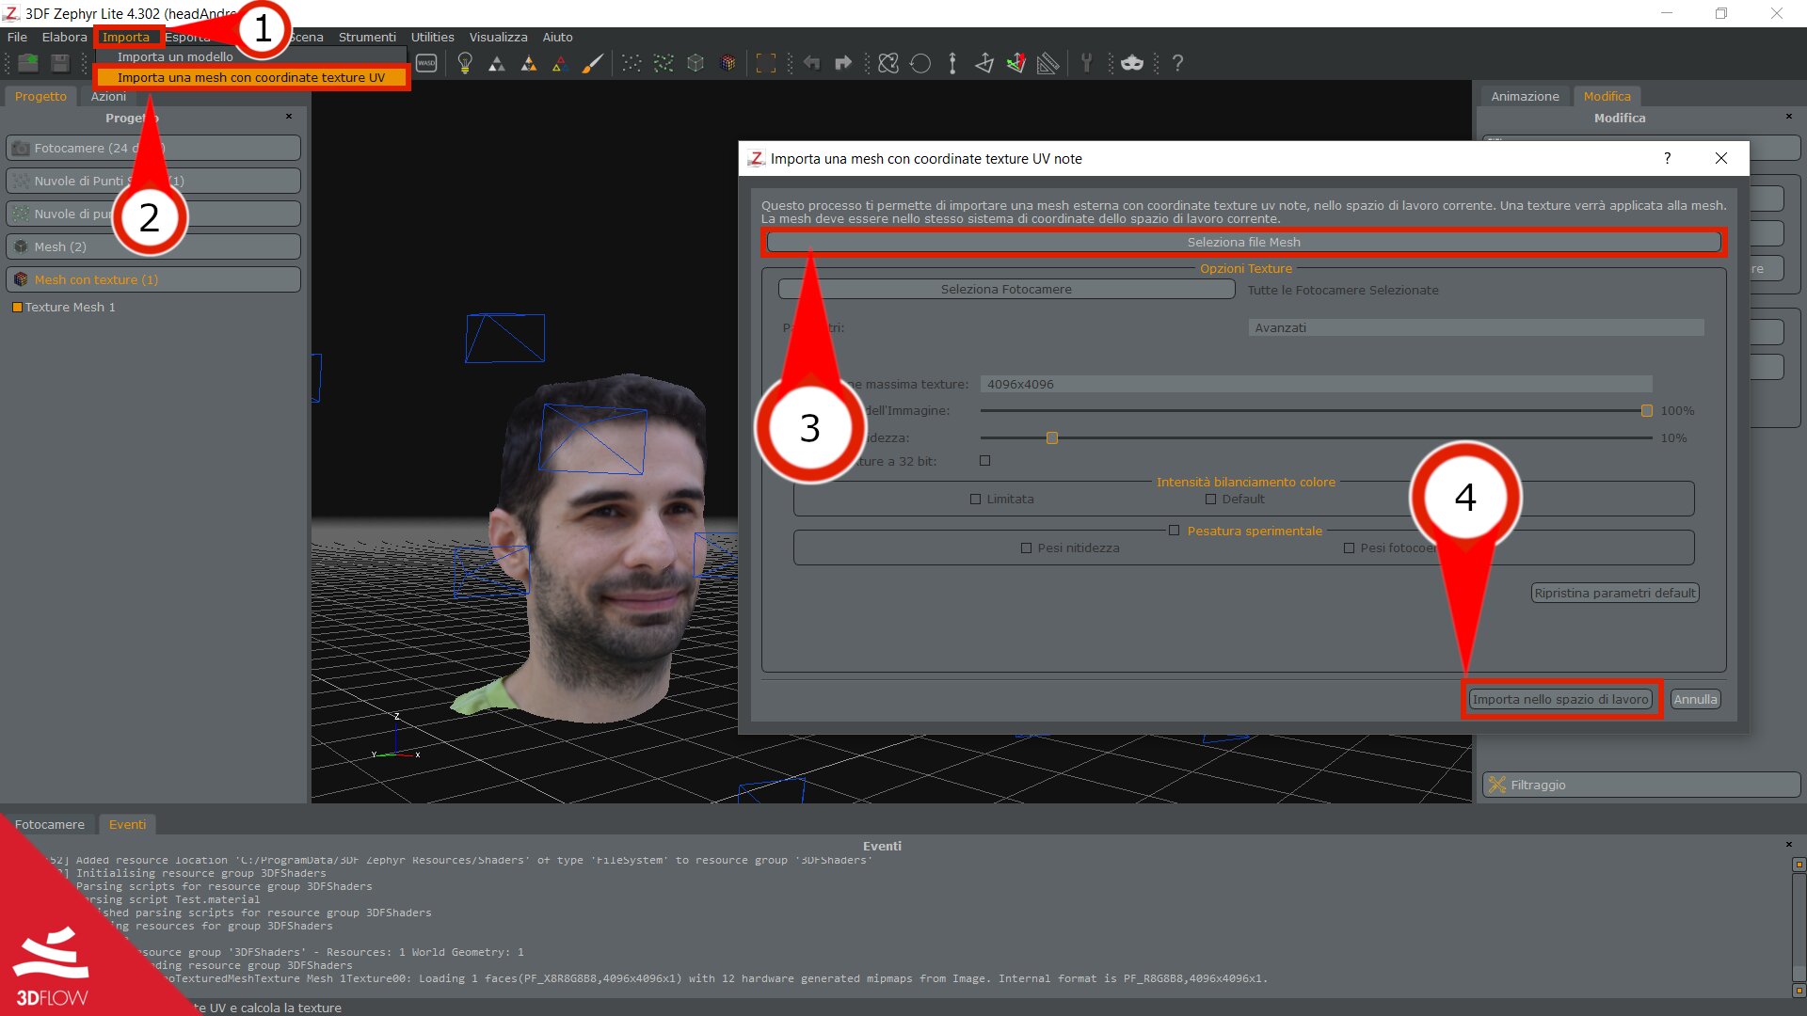
Task: Adjust image resolution slider at 100%
Action: point(1647,411)
